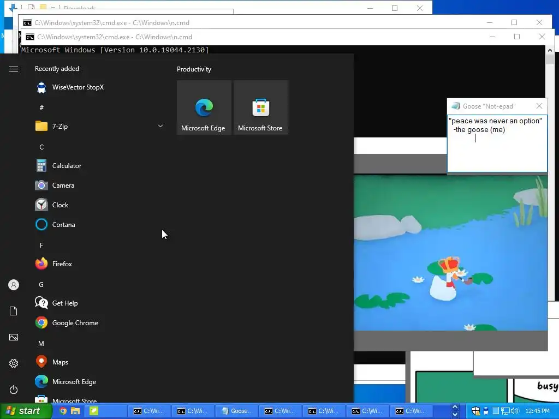Screen dimensions: 559x419
Task: Jump to the # letter header
Action: 41,107
